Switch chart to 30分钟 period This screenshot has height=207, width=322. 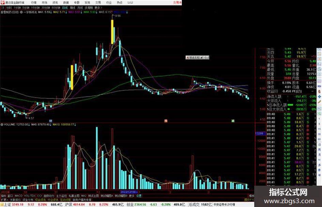click(46, 7)
